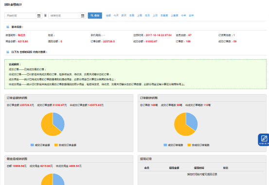The image size is (269, 185).
Task: Open the blue floating edit-note widget
Action: pos(264,140)
